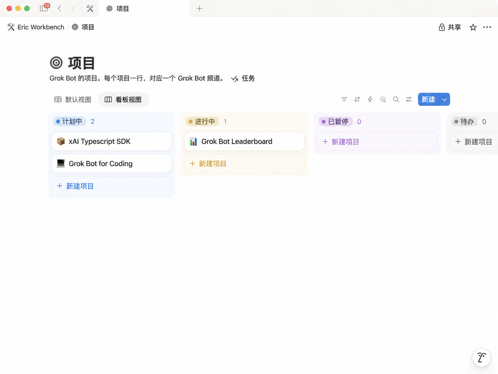Select the 看板视图 tab

(123, 100)
